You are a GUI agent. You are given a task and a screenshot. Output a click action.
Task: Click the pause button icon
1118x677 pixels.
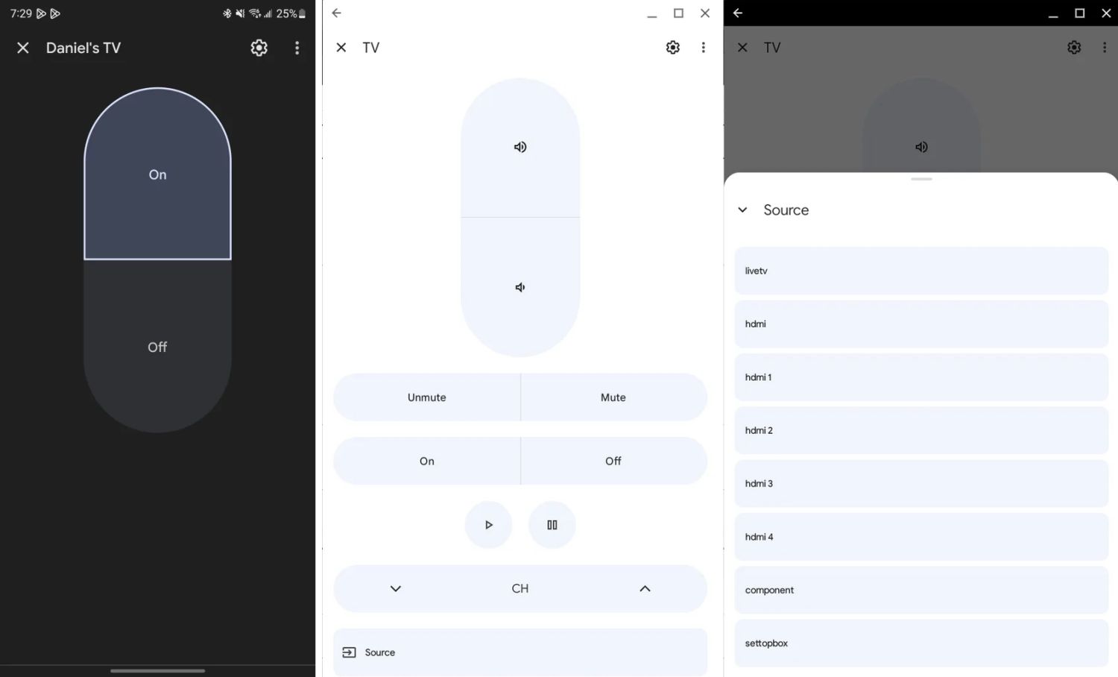coord(552,525)
